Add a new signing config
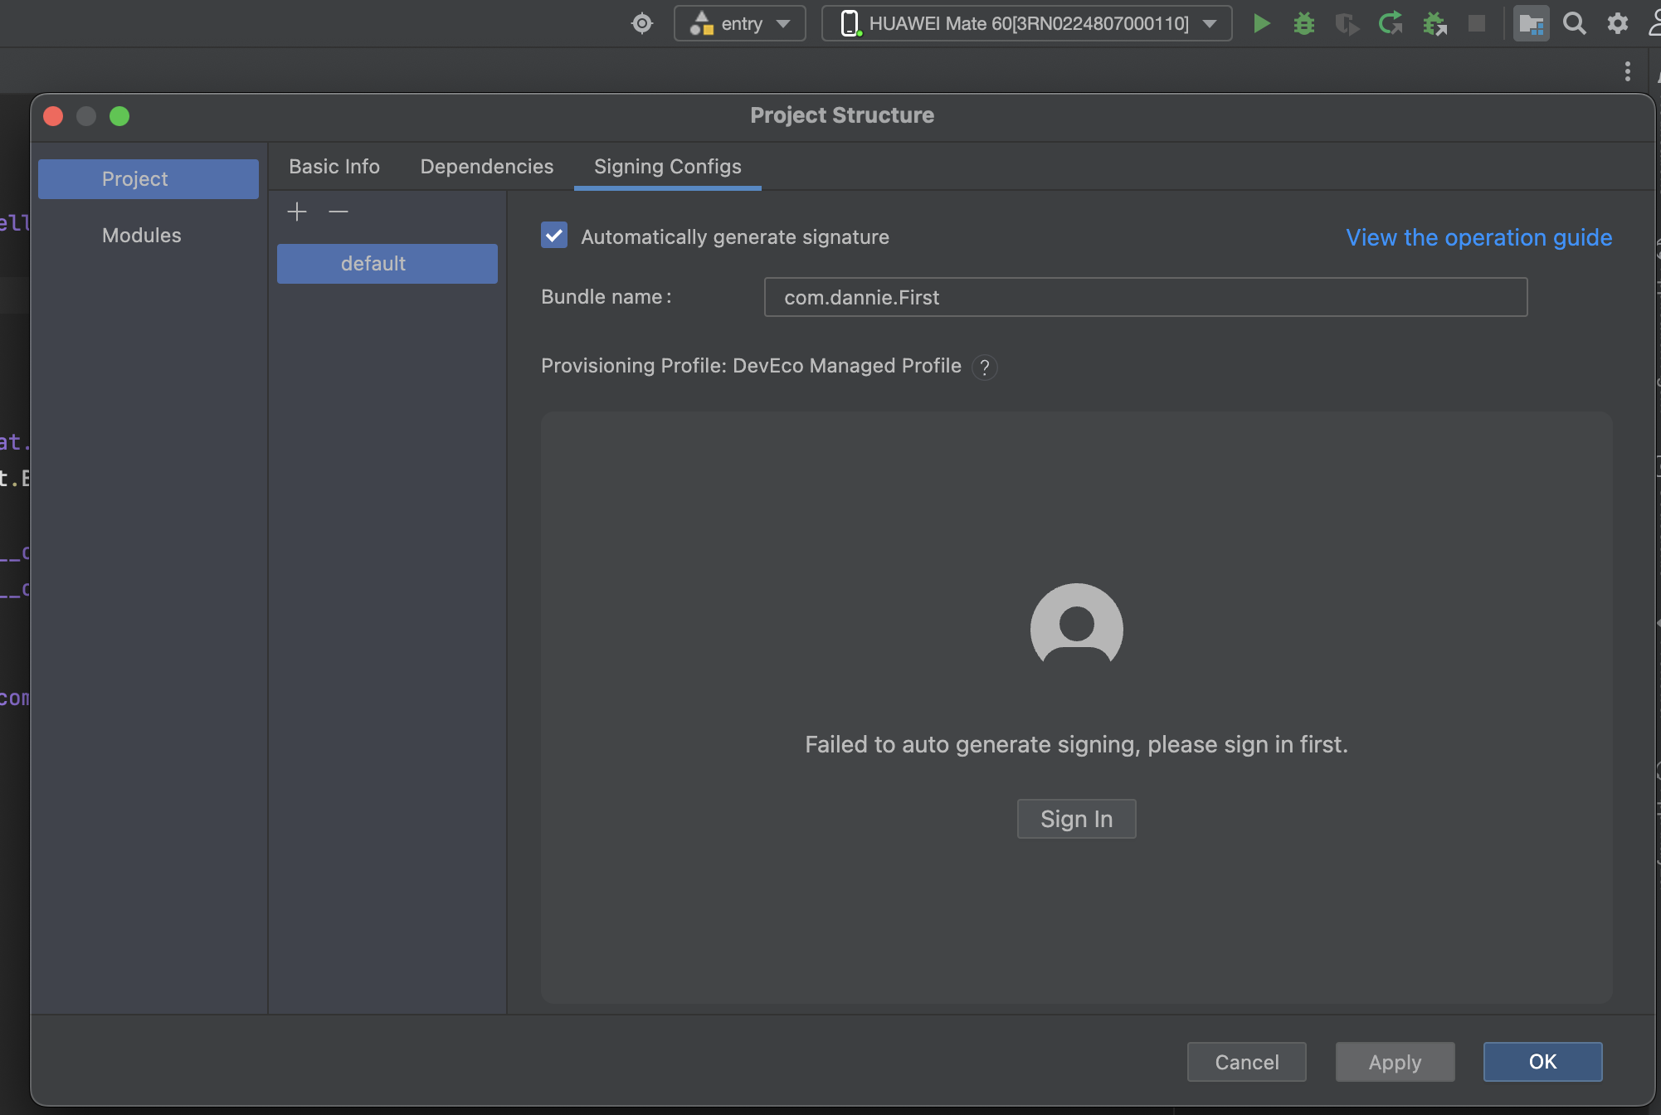1661x1115 pixels. tap(297, 212)
